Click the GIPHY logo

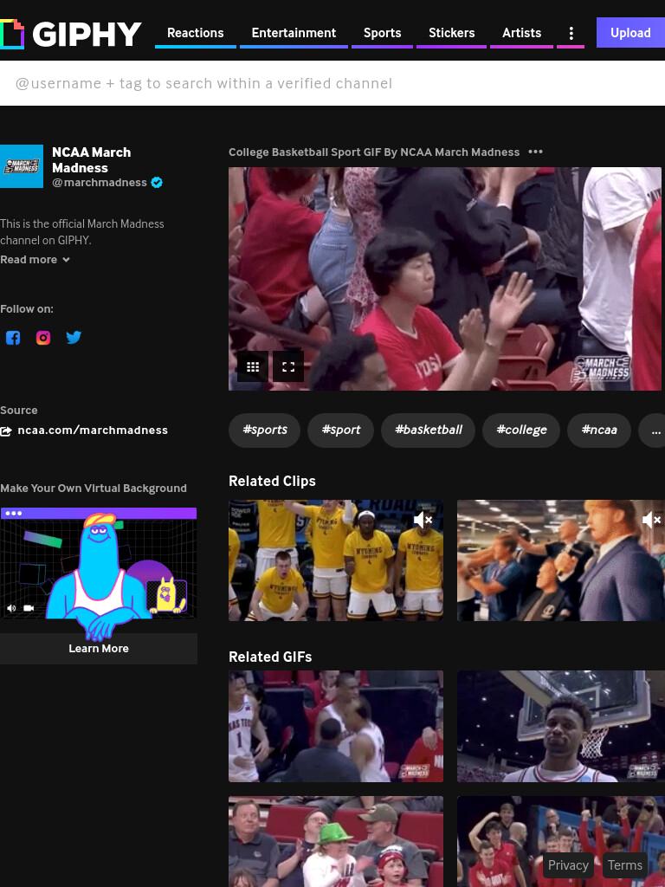[x=71, y=34]
